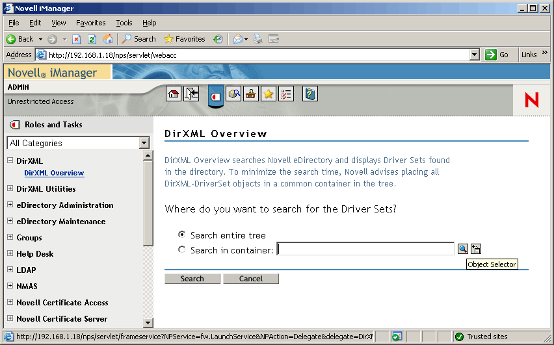The height and width of the screenshot is (345, 554).
Task: Open the Tools menu
Action: point(124,23)
